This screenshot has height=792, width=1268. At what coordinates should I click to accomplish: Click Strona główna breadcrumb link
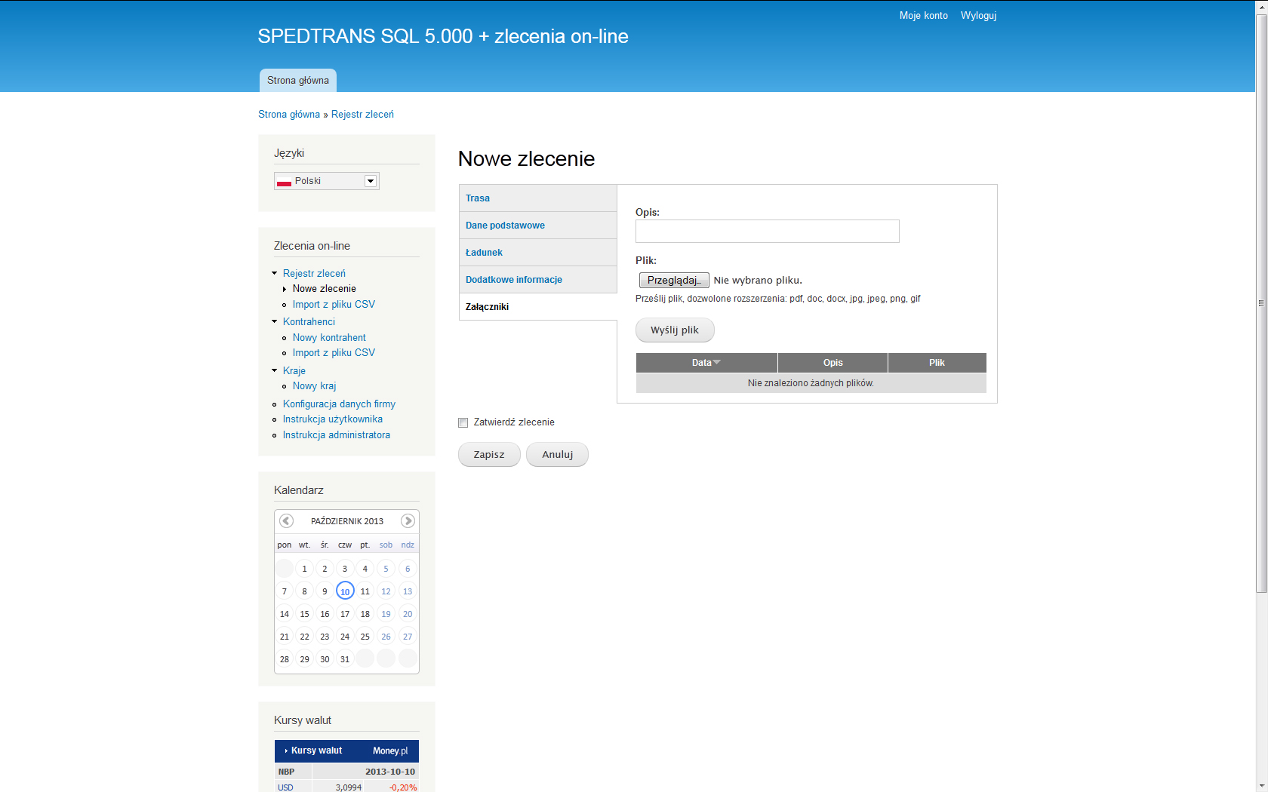289,115
